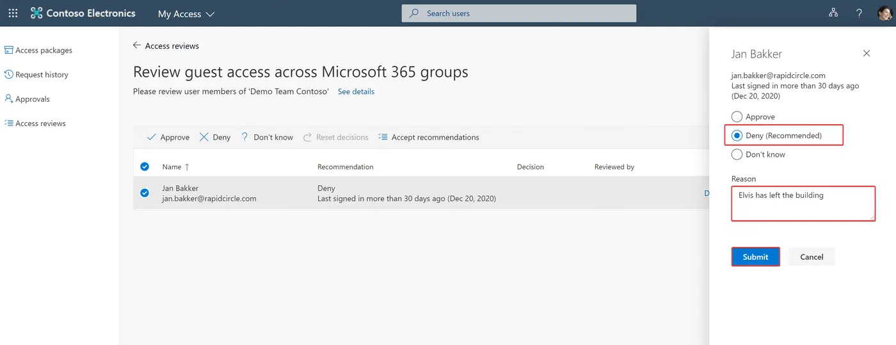
Task: Open the app launcher waffle icon
Action: click(x=13, y=13)
